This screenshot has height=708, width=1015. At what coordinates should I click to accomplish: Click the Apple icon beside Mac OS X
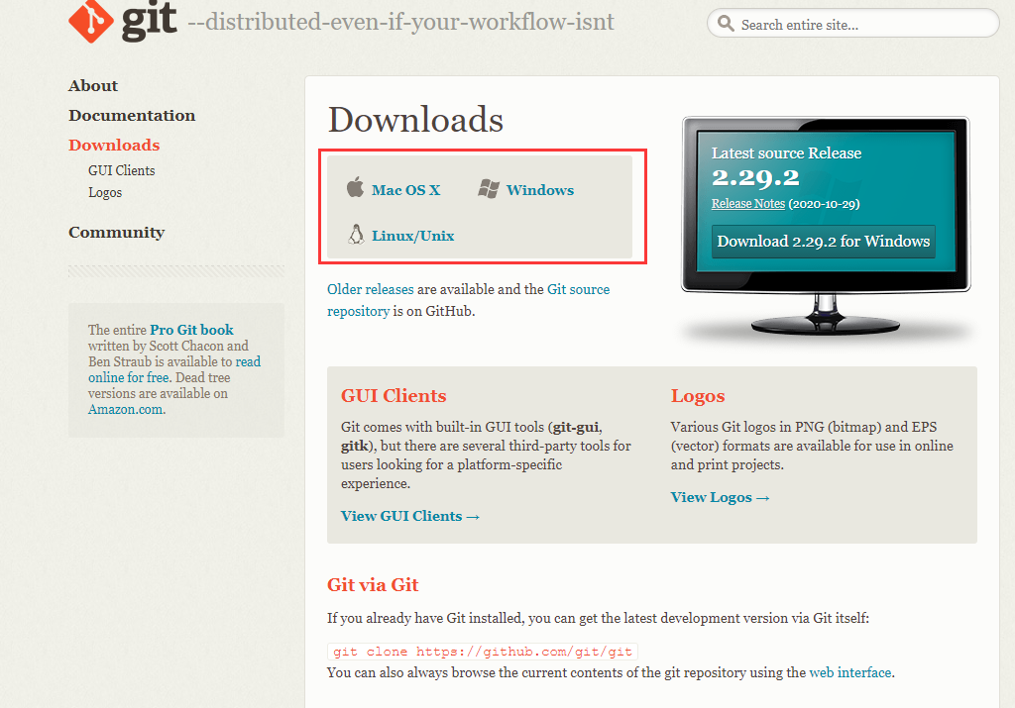(356, 187)
